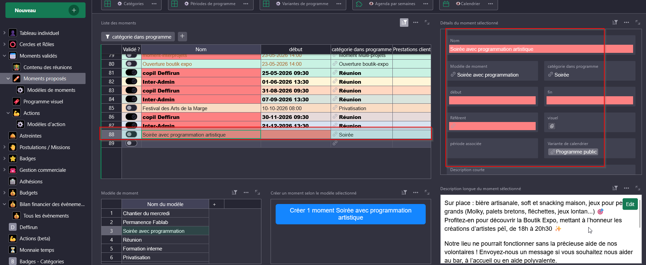Expand the Liste des moments panel fullscreen
This screenshot has width=646, height=265.
point(427,22)
